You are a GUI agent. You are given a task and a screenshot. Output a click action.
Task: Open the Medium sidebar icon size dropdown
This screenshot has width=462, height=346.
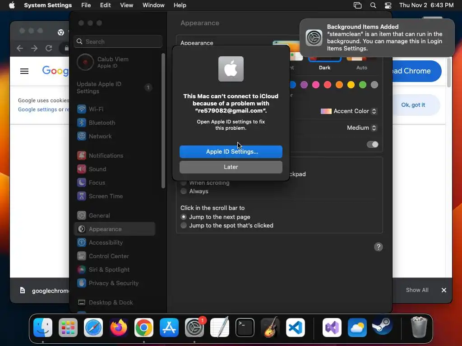[x=362, y=127]
